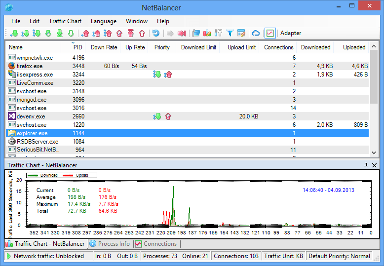Select the SeriousBit.NetB... process row
The image size is (384, 266).
click(x=188, y=150)
